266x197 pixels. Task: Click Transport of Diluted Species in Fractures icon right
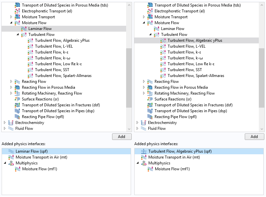pos(150,105)
